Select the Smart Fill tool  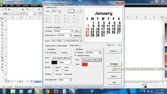tap(2, 35)
